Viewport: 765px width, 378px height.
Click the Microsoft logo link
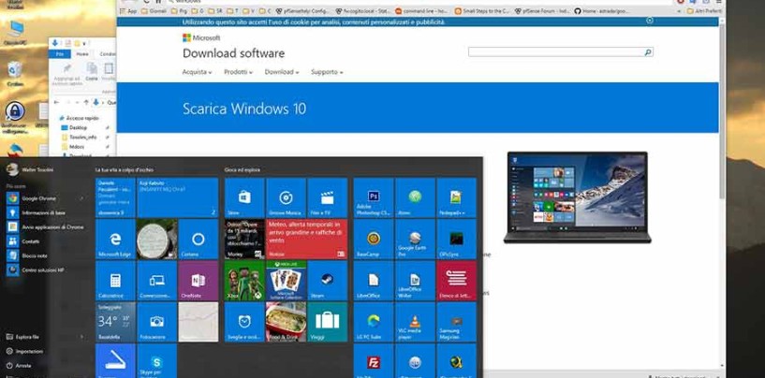click(201, 37)
